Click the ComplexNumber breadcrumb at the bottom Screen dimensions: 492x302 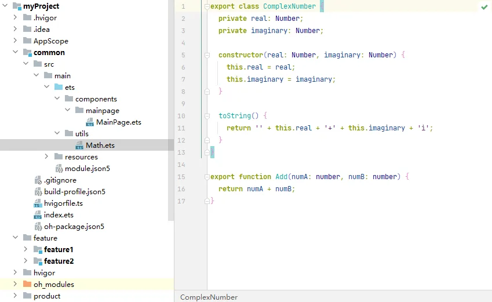click(x=209, y=297)
